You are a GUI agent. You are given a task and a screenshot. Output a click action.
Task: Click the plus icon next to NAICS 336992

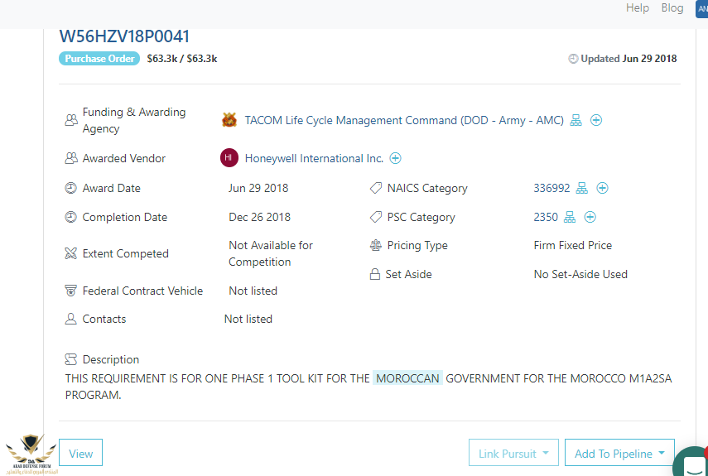tap(603, 188)
